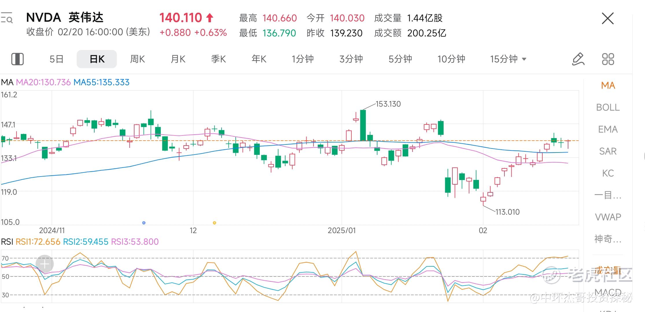645x312 pixels.
Task: Enable the 神奇… indicator
Action: coord(608,239)
